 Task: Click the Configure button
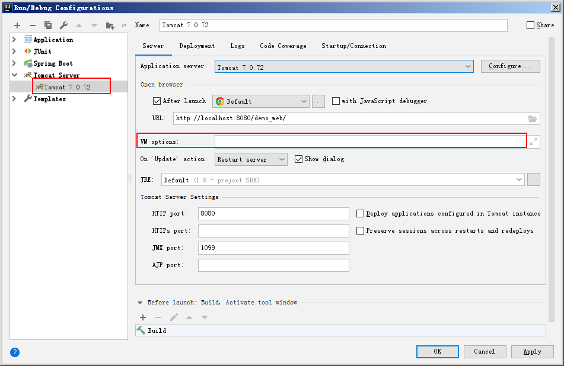(x=510, y=66)
